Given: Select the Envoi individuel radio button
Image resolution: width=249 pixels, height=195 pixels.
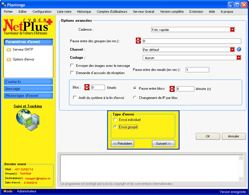Looking at the screenshot, I should point(116,120).
